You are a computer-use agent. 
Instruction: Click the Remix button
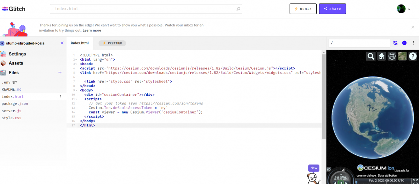(x=303, y=9)
